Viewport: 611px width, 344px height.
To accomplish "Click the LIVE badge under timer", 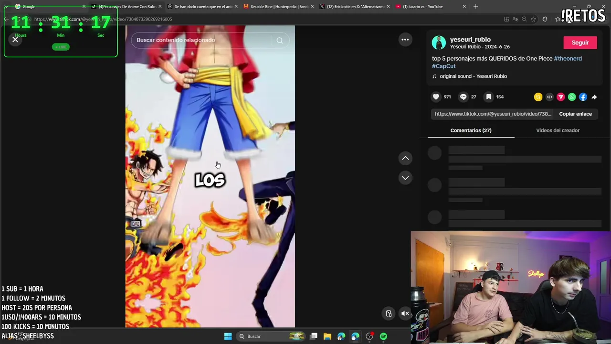I will pos(61,47).
